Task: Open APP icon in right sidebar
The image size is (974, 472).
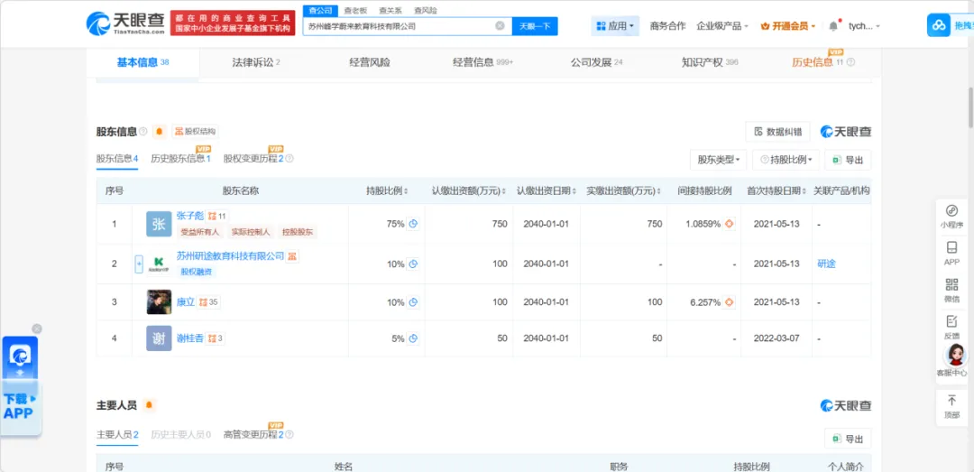Action: (951, 253)
